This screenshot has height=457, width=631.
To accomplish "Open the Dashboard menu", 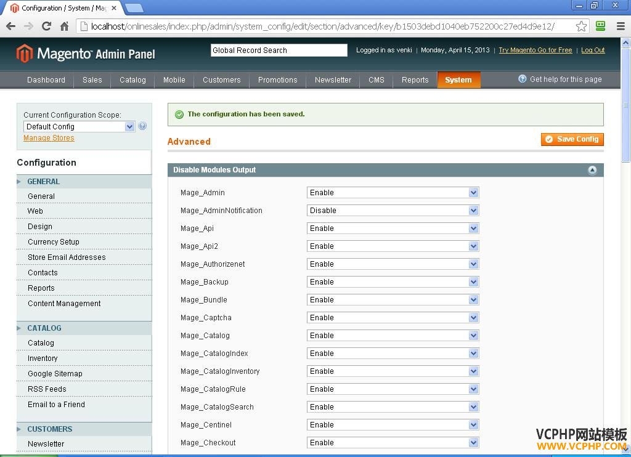I will click(46, 79).
